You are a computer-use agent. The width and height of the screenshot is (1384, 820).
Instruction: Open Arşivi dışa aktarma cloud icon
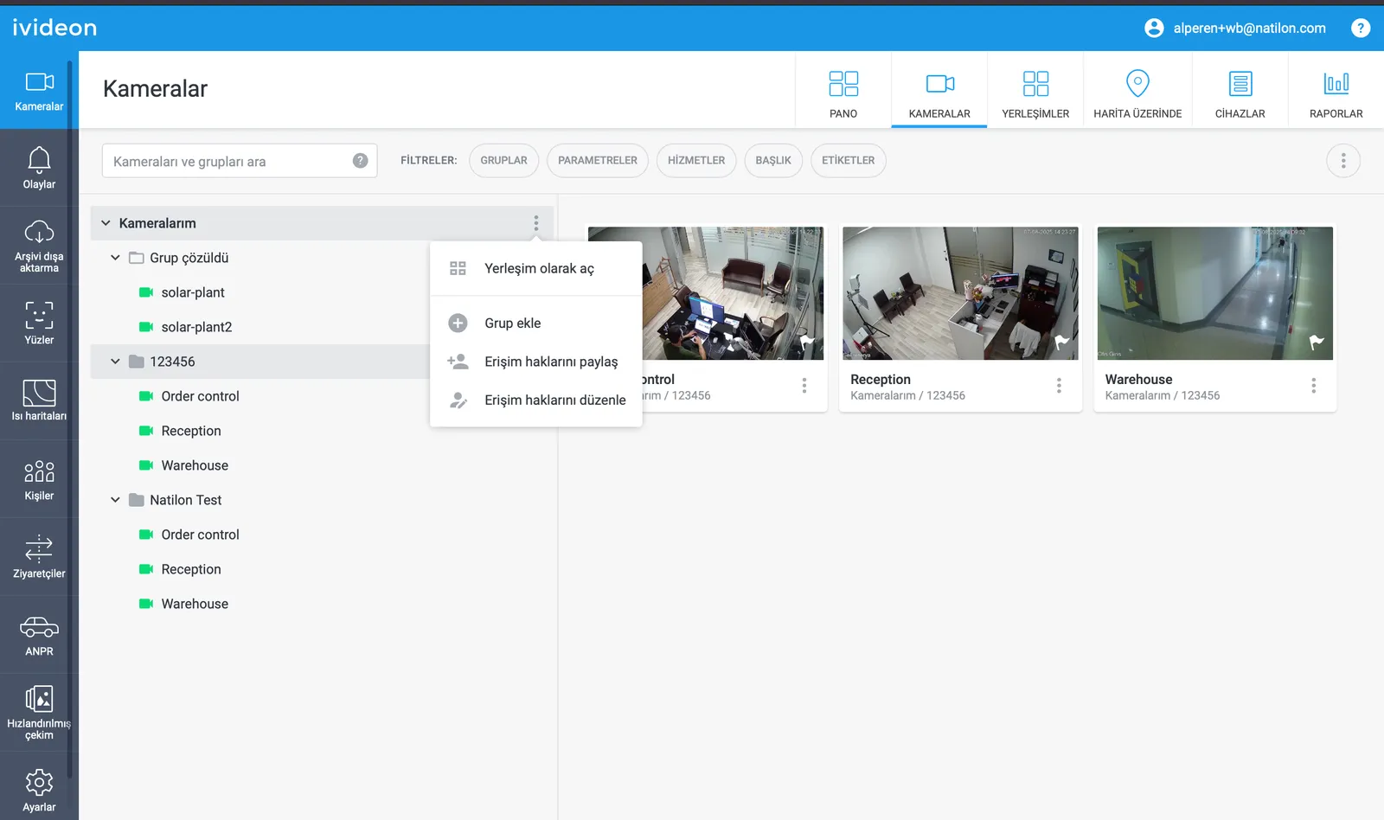(39, 245)
